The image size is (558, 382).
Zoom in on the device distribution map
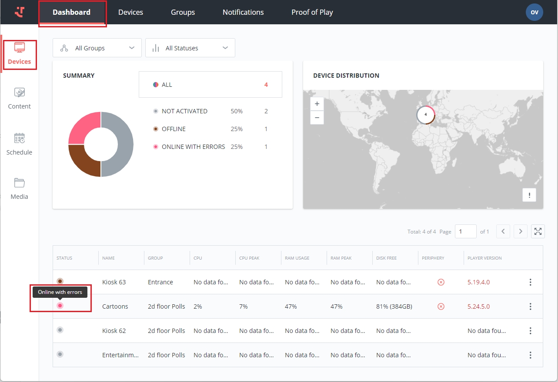(x=317, y=104)
